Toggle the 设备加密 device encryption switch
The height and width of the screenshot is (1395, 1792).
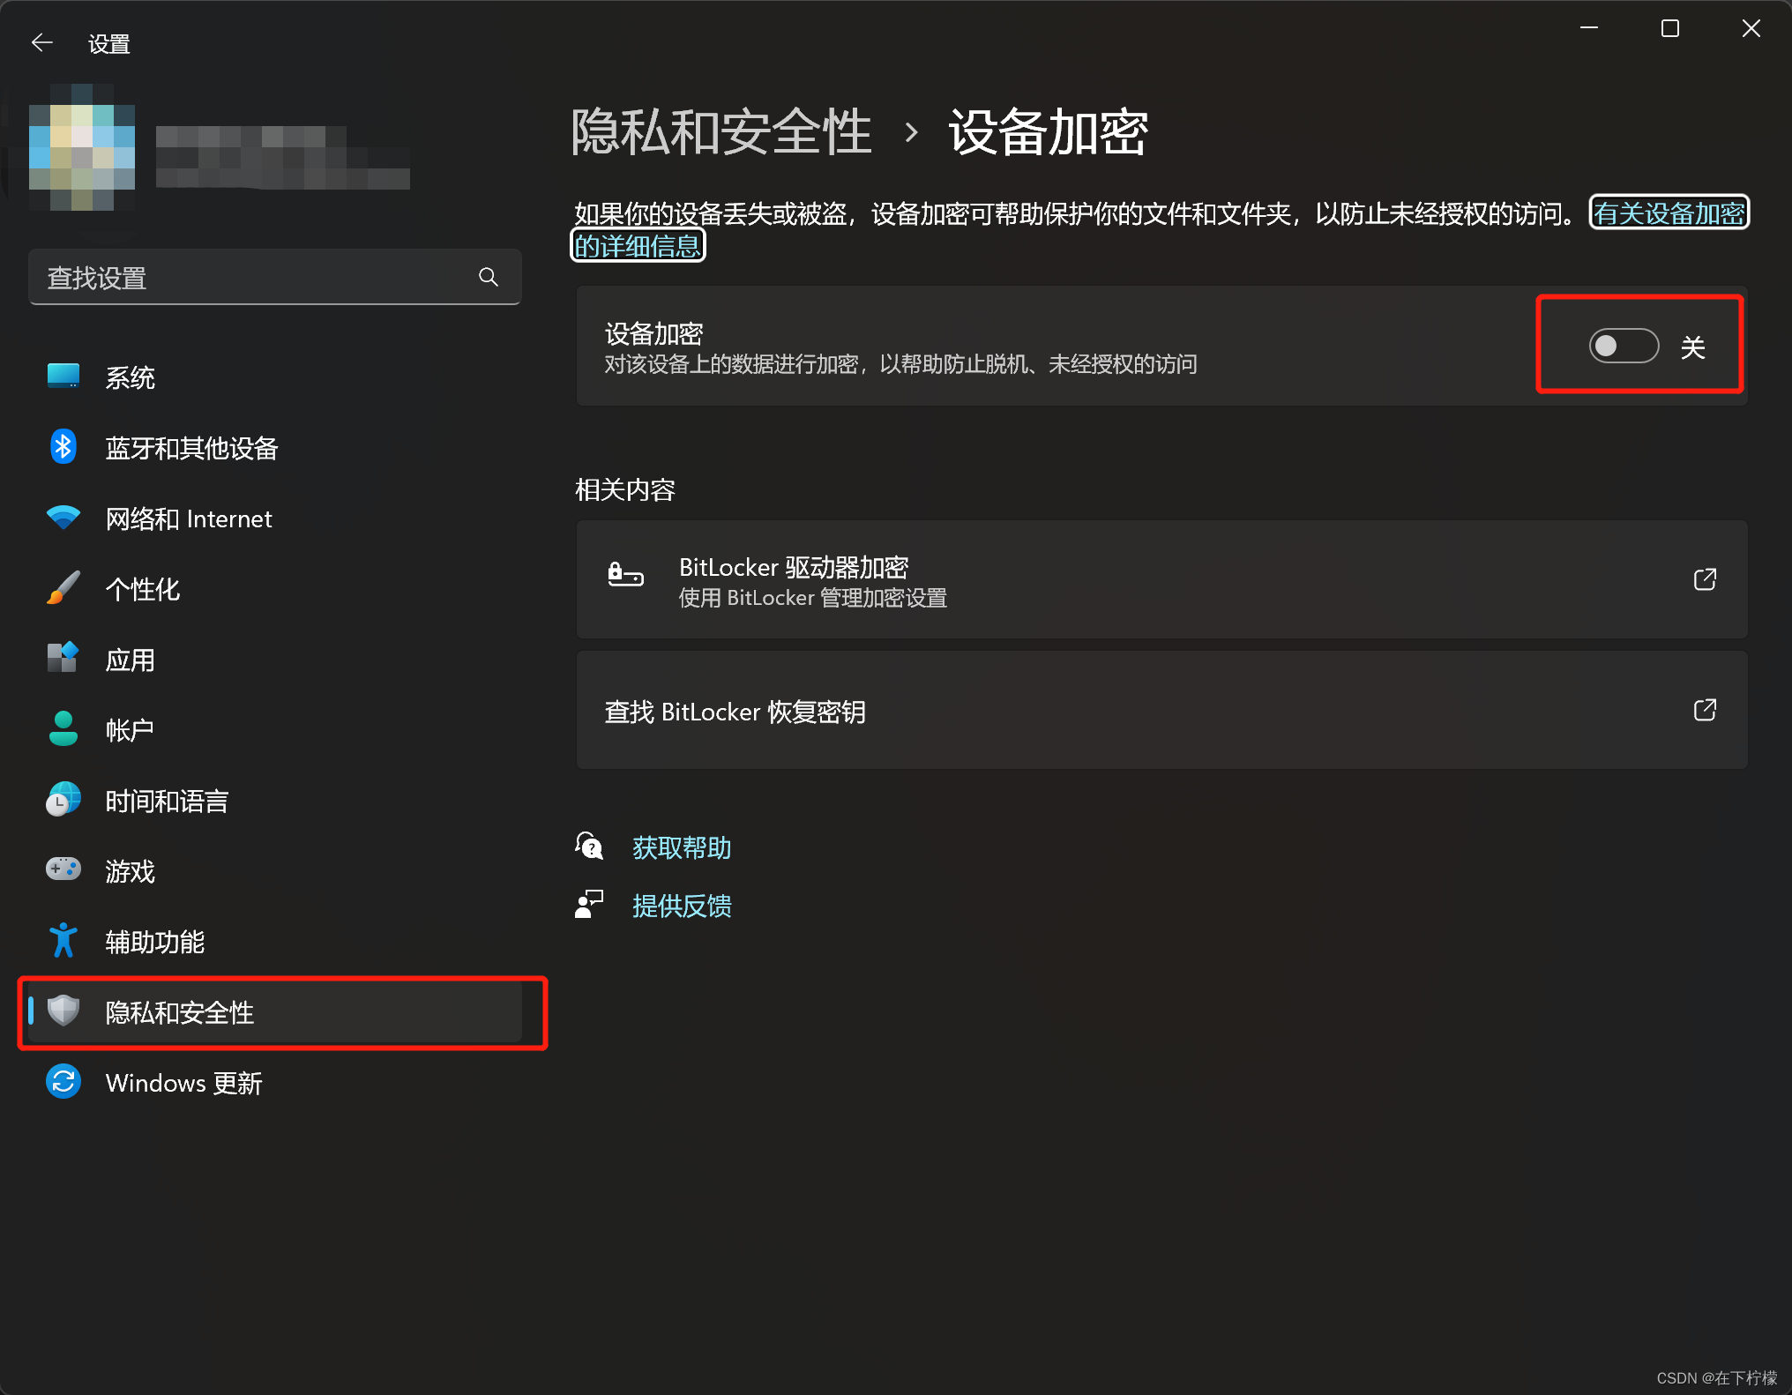click(x=1623, y=346)
